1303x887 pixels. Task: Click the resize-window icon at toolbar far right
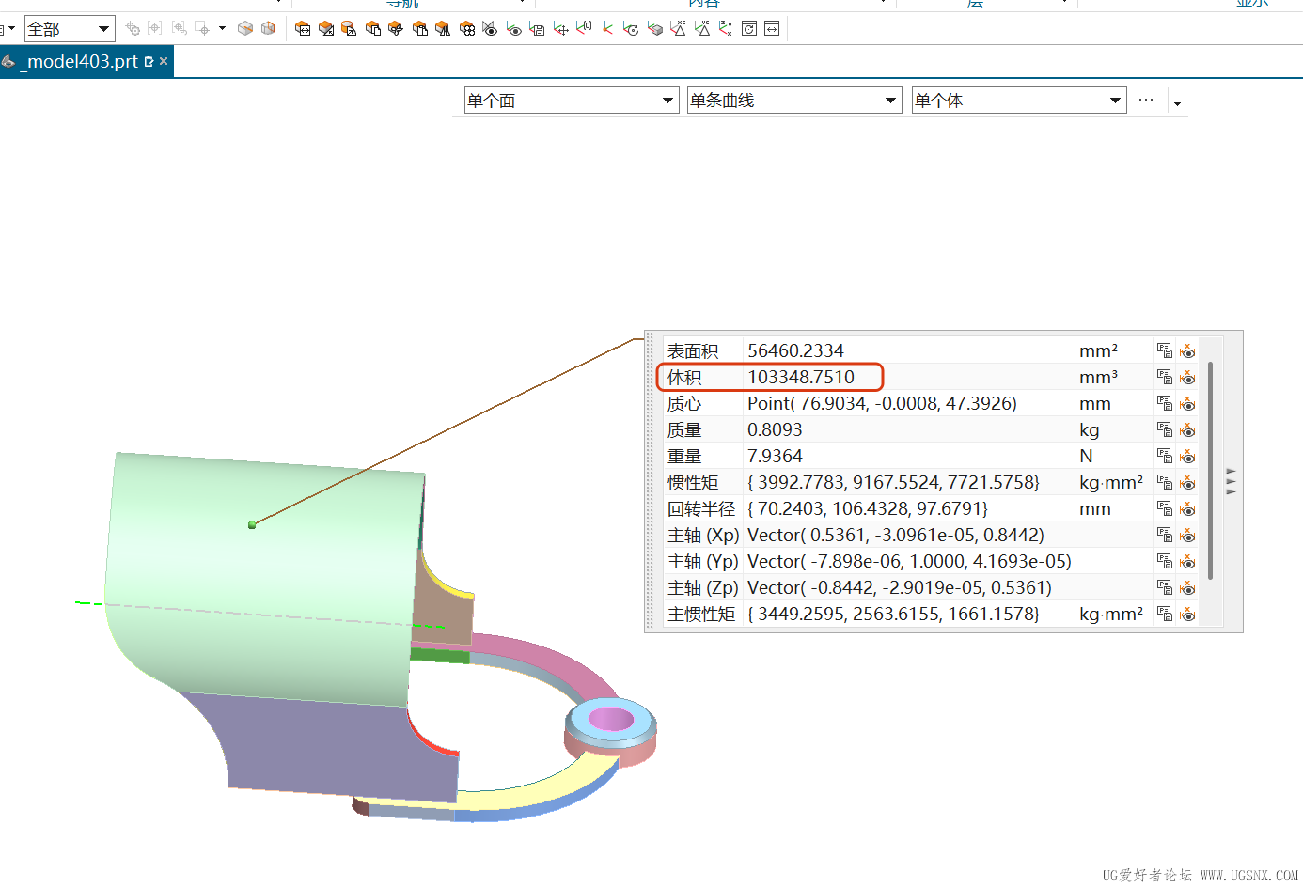pyautogui.click(x=771, y=28)
